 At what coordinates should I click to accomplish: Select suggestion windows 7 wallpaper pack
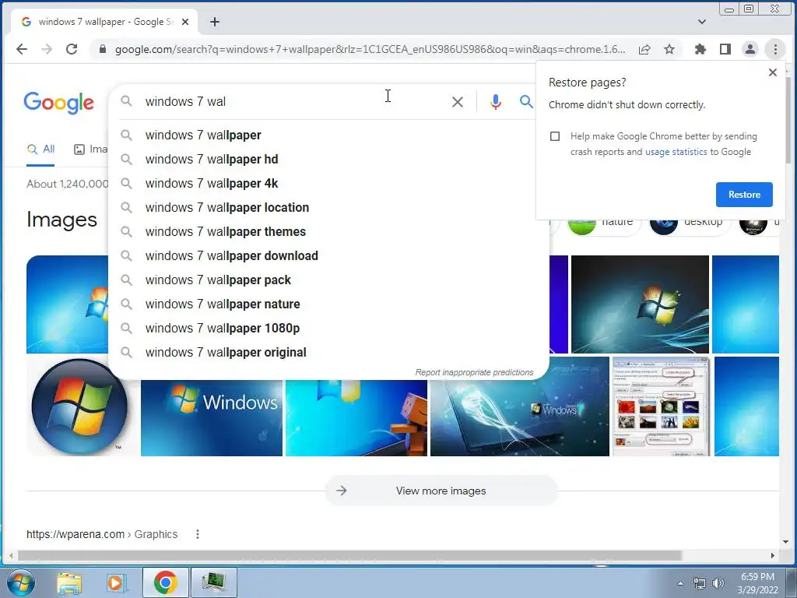coord(328,280)
